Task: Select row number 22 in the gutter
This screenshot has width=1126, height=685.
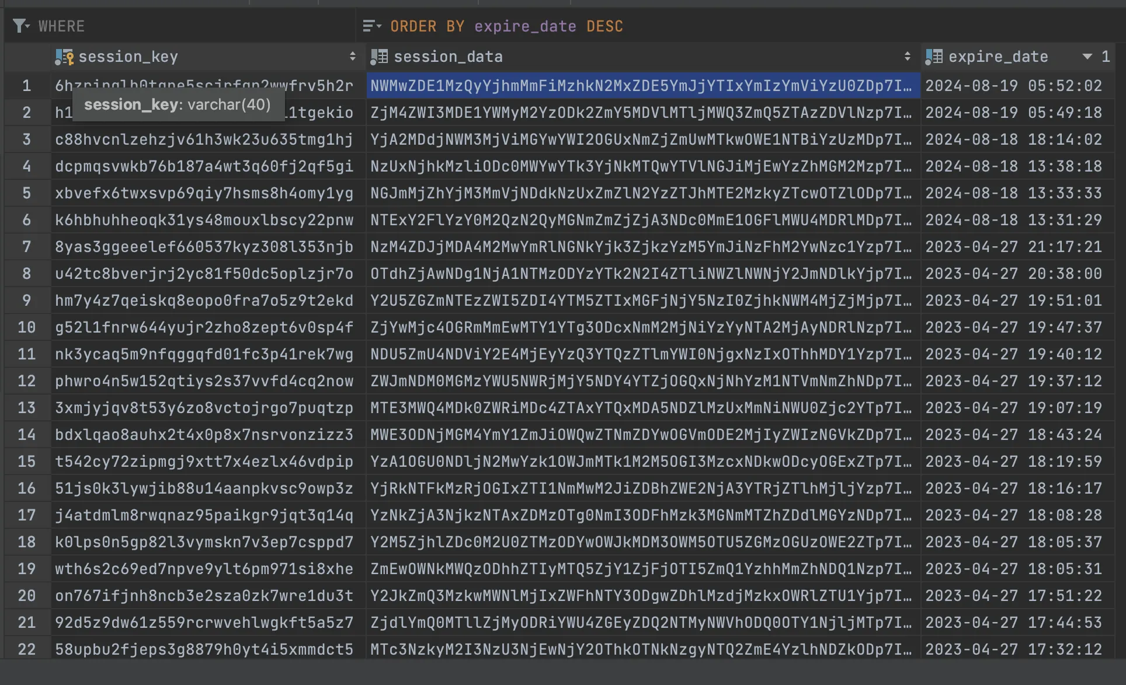Action: (x=26, y=649)
